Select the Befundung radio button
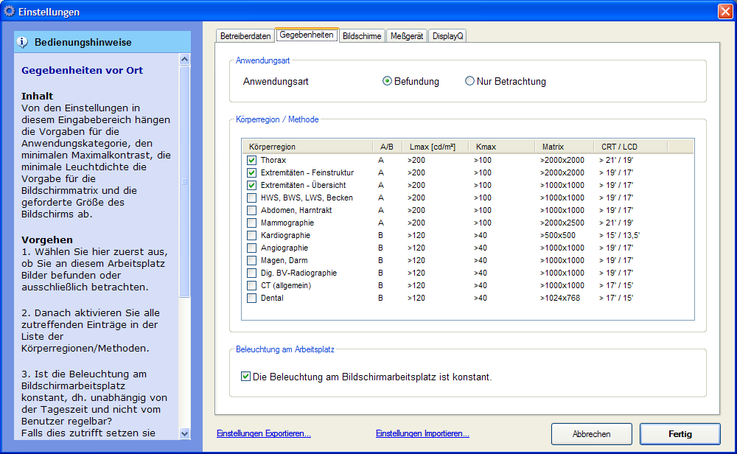 pyautogui.click(x=387, y=81)
